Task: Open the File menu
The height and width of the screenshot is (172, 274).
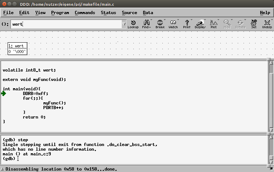Action: click(x=8, y=13)
